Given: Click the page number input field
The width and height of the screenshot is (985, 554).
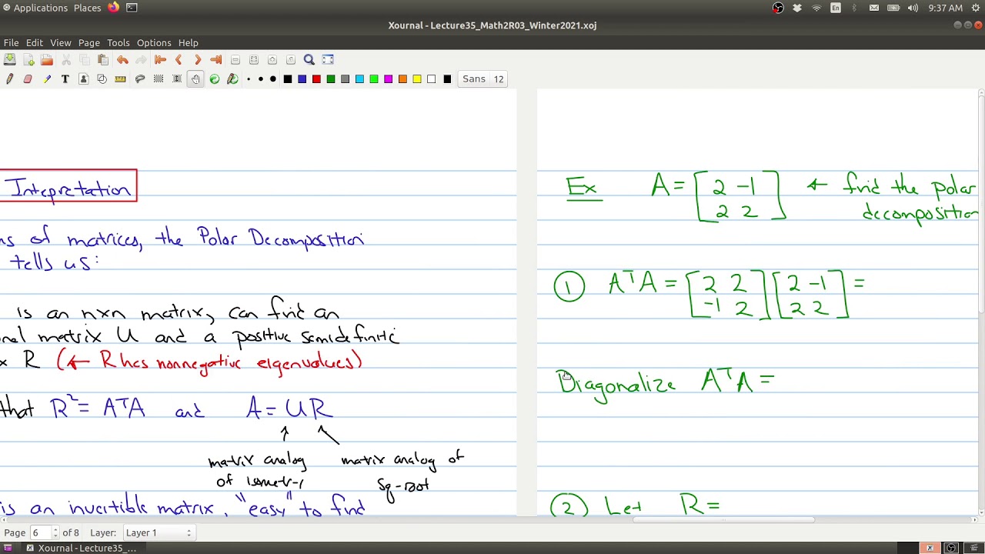Looking at the screenshot, I should (x=40, y=532).
